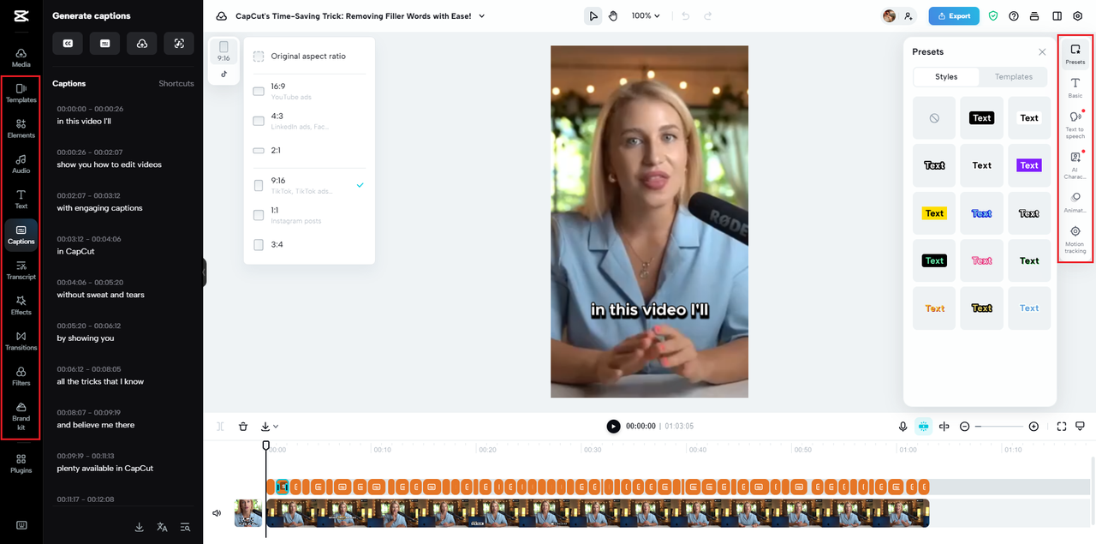Select the 4:3 aspect ratio
Image resolution: width=1096 pixels, height=544 pixels.
point(309,121)
